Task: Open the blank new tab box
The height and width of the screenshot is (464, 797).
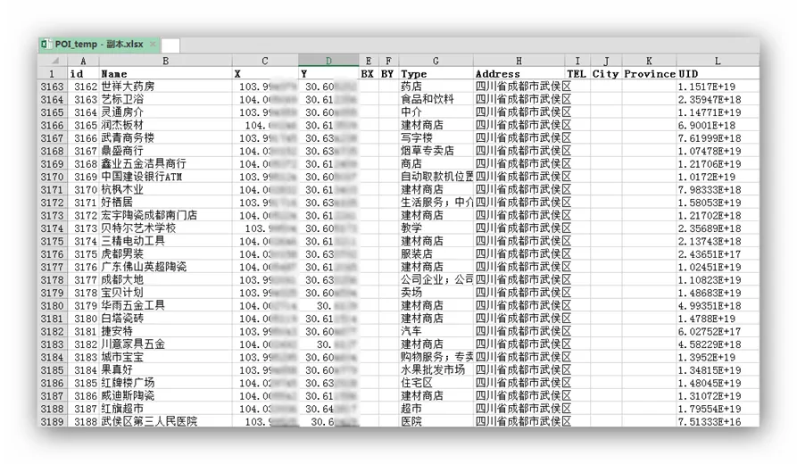Action: tap(170, 46)
